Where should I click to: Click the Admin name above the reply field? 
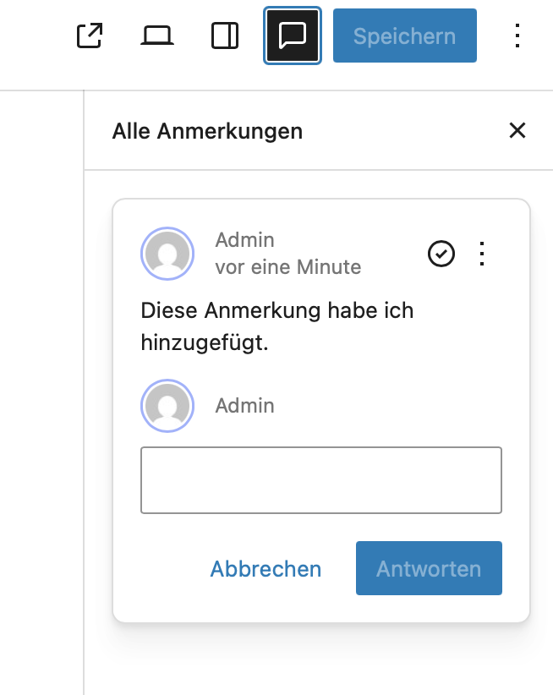coord(244,406)
